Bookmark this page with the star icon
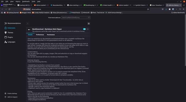Screen dimensions: 186x102 tap(148, 9)
